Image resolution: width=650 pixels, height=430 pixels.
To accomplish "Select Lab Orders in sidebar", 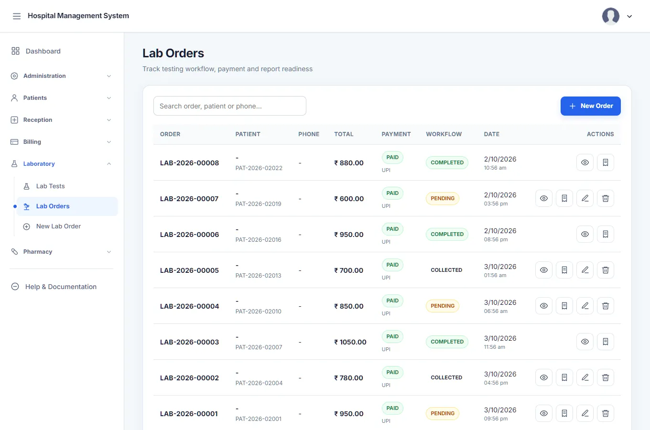I will (67, 206).
